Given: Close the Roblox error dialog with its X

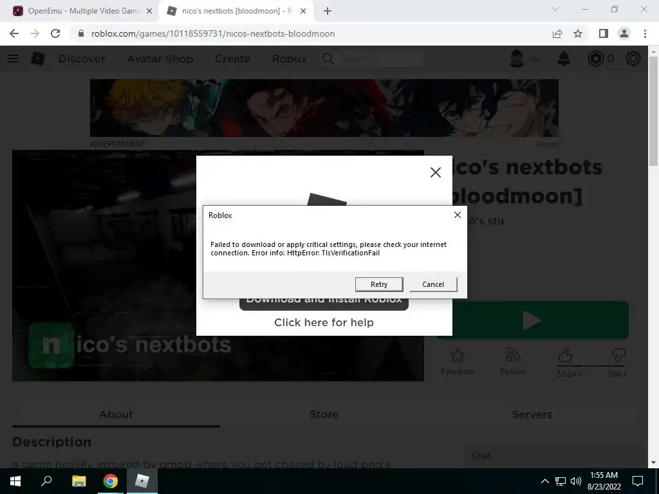Looking at the screenshot, I should [x=458, y=215].
